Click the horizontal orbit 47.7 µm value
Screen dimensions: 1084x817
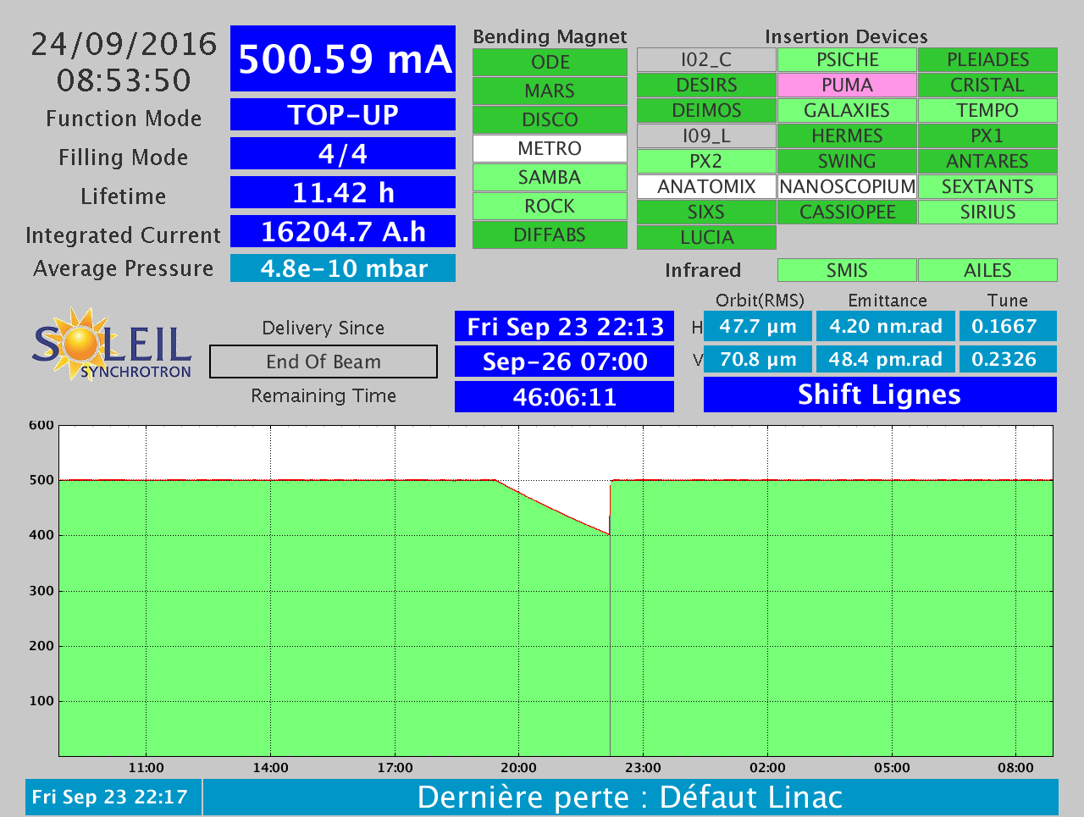758,326
